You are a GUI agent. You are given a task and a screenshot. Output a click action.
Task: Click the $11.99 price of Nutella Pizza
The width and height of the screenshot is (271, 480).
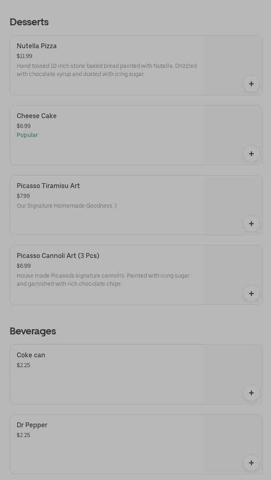[24, 56]
